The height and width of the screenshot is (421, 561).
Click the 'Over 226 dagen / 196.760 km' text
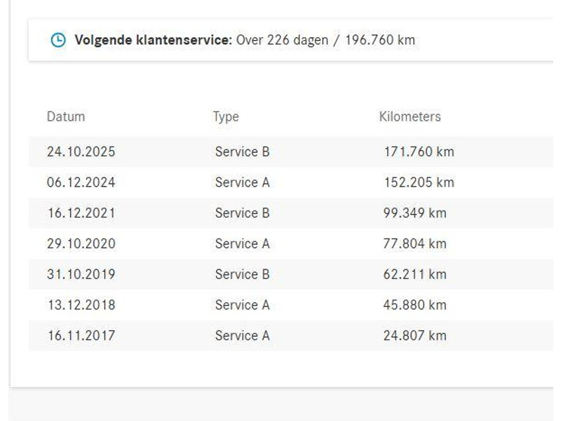[x=325, y=40]
